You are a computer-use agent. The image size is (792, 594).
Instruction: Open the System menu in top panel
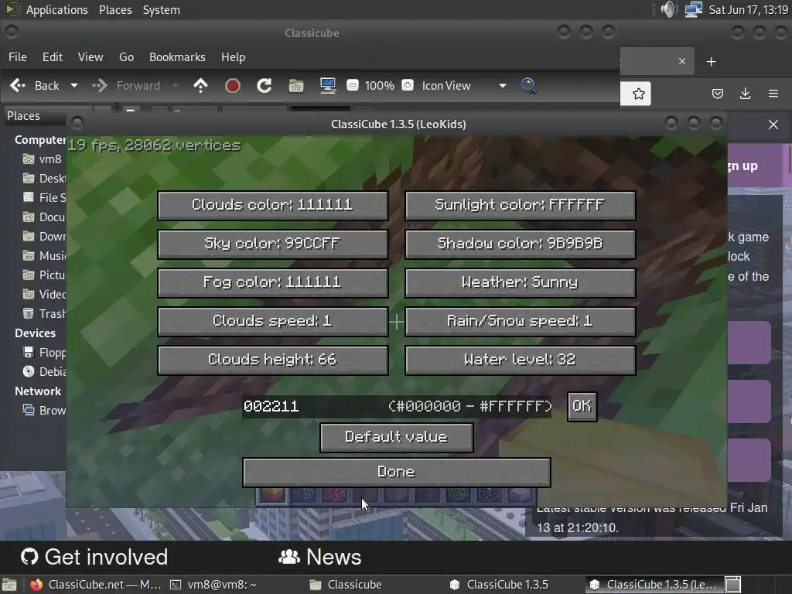coord(161,9)
